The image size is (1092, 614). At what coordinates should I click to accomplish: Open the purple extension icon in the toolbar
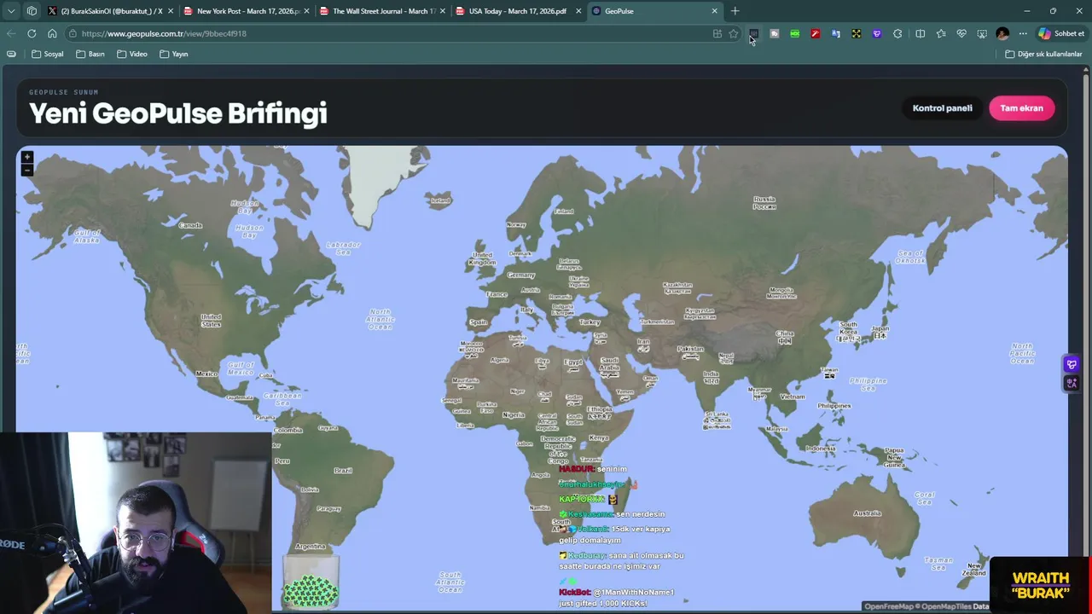876,33
